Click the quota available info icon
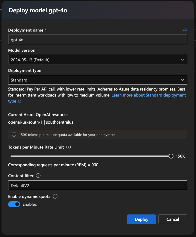This screenshot has width=196, height=237. 14,134
